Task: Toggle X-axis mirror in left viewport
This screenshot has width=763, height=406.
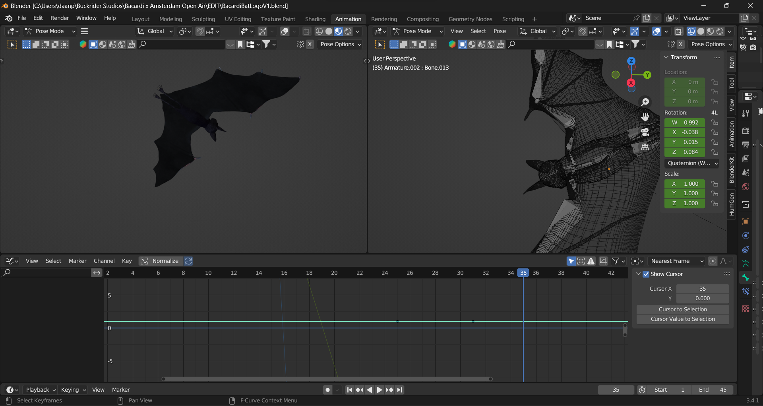Action: coord(310,44)
